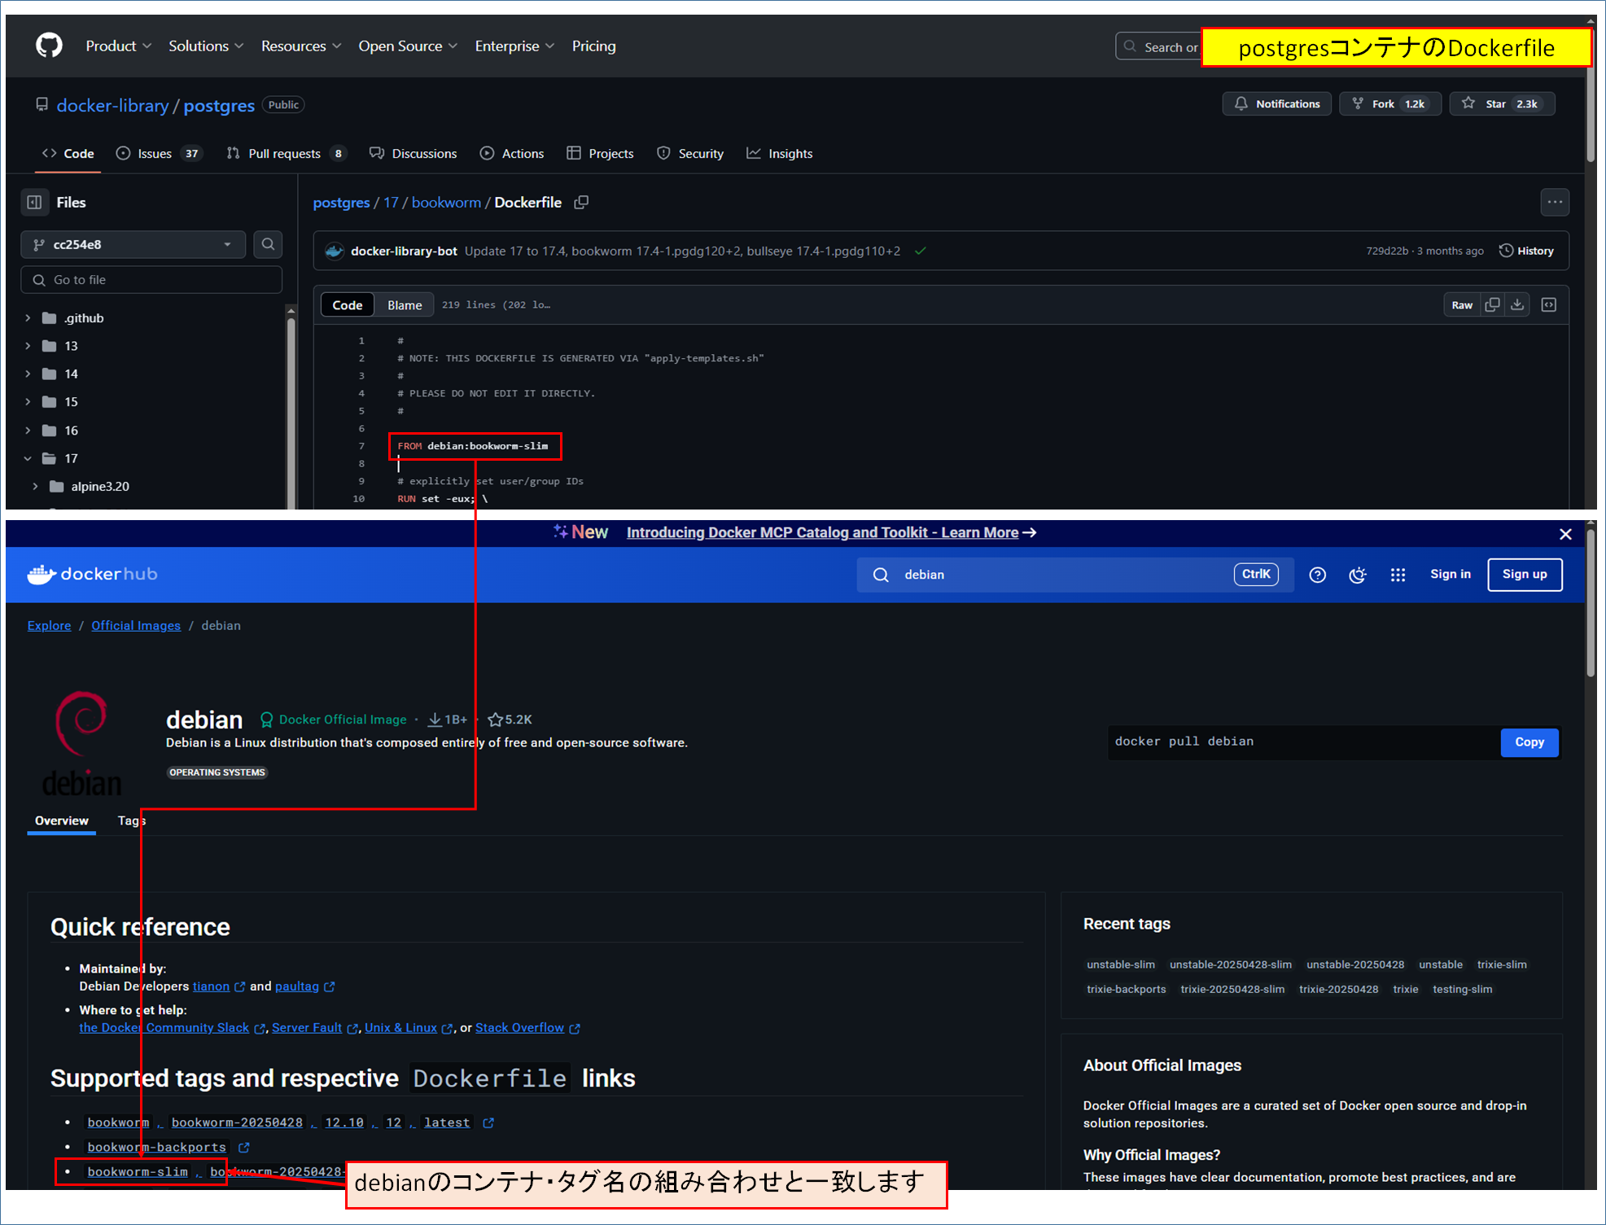The width and height of the screenshot is (1606, 1225).
Task: Expand the alpine3.20 folder
Action: coord(35,487)
